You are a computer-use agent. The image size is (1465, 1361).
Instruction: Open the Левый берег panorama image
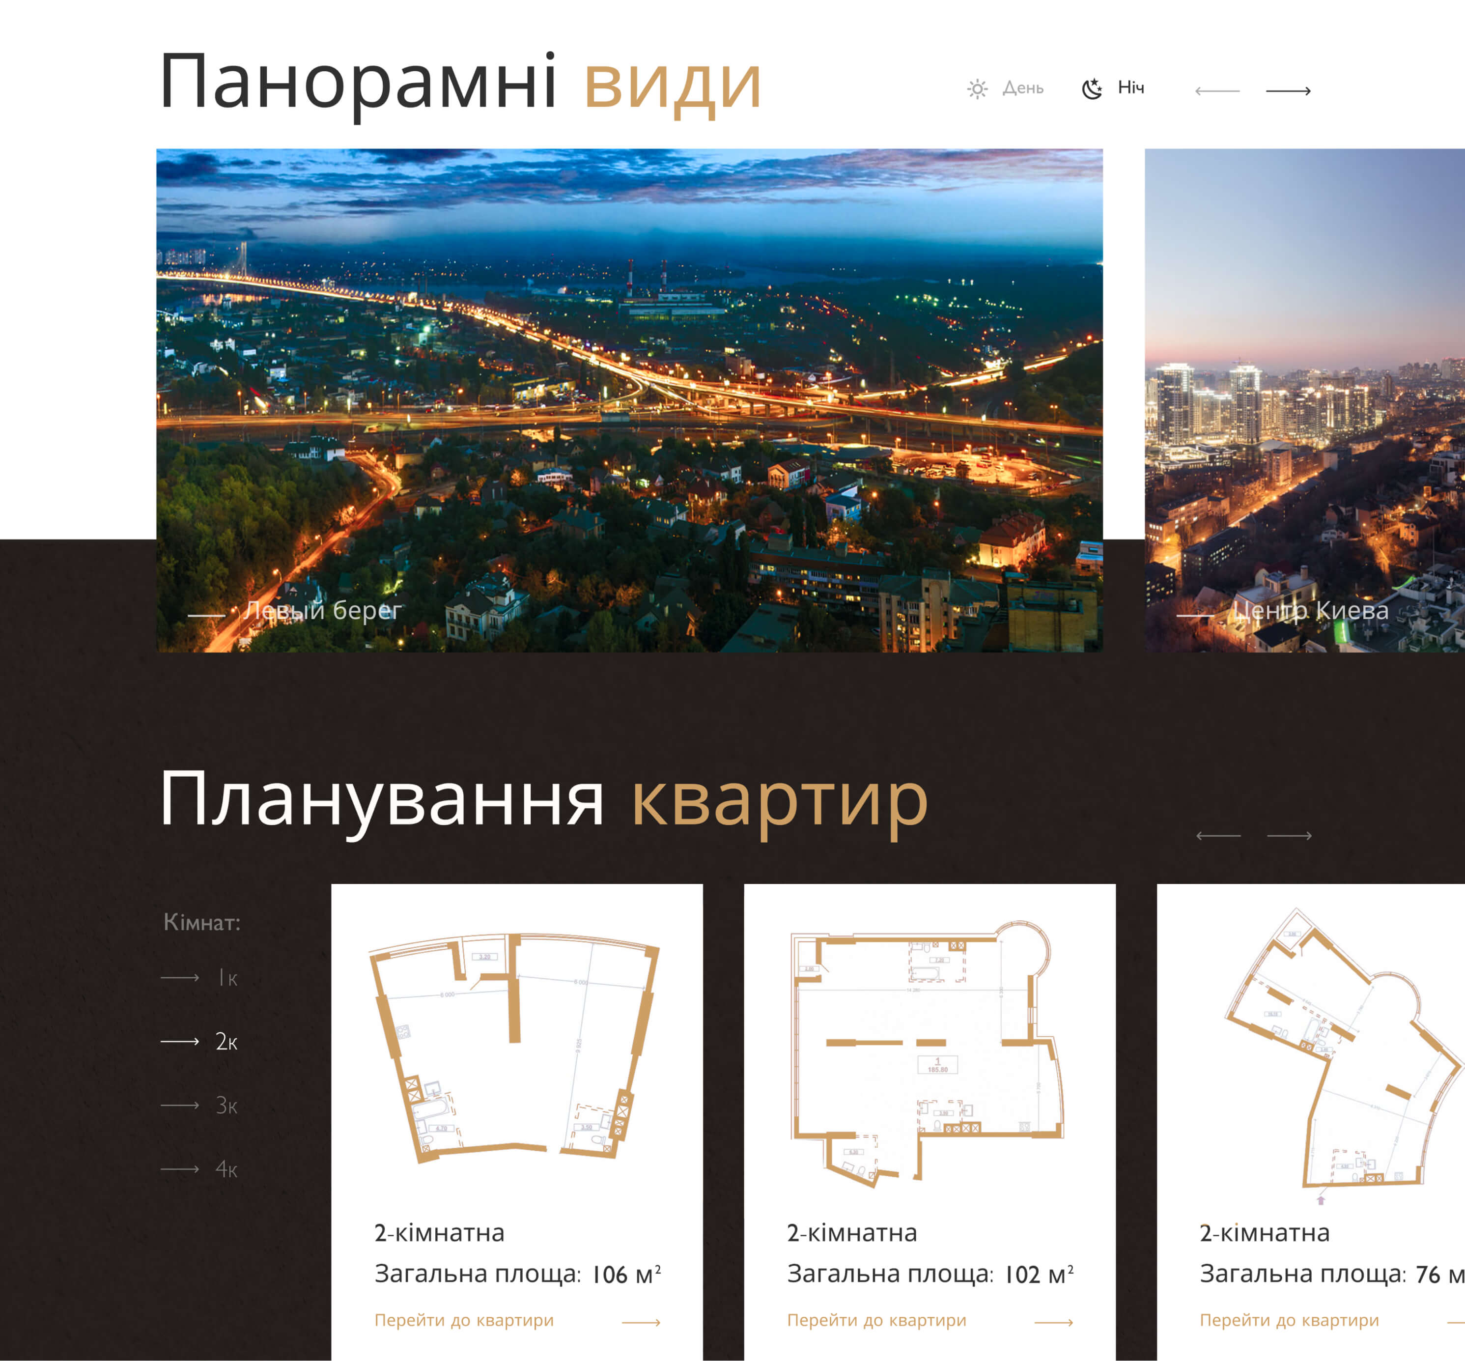[x=629, y=400]
